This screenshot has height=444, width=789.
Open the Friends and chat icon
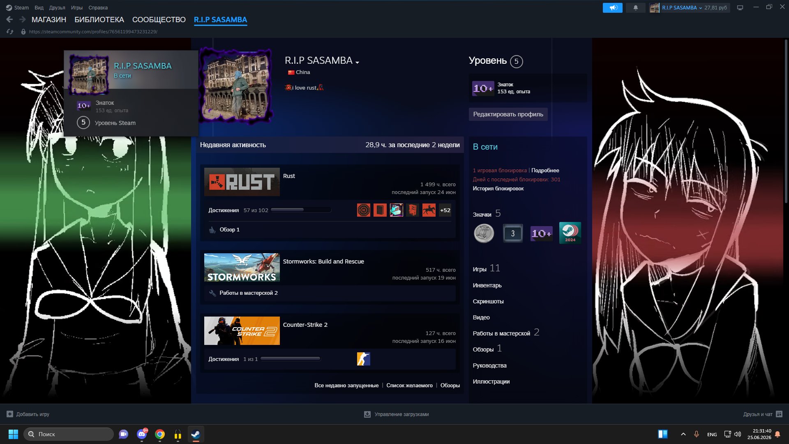point(779,414)
